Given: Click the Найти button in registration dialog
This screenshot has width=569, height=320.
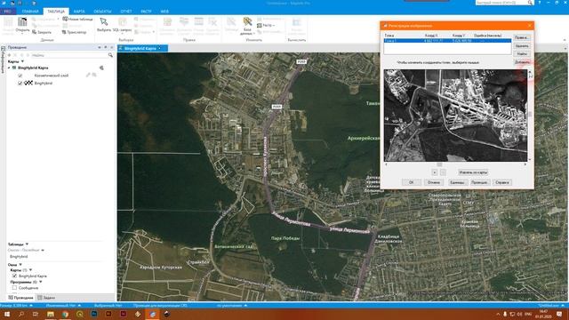Looking at the screenshot, I should click(x=522, y=53).
